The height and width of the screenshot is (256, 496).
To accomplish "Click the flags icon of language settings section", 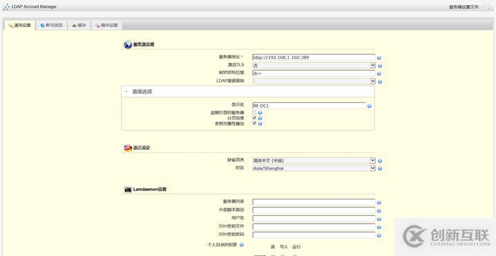I will pyautogui.click(x=128, y=148).
